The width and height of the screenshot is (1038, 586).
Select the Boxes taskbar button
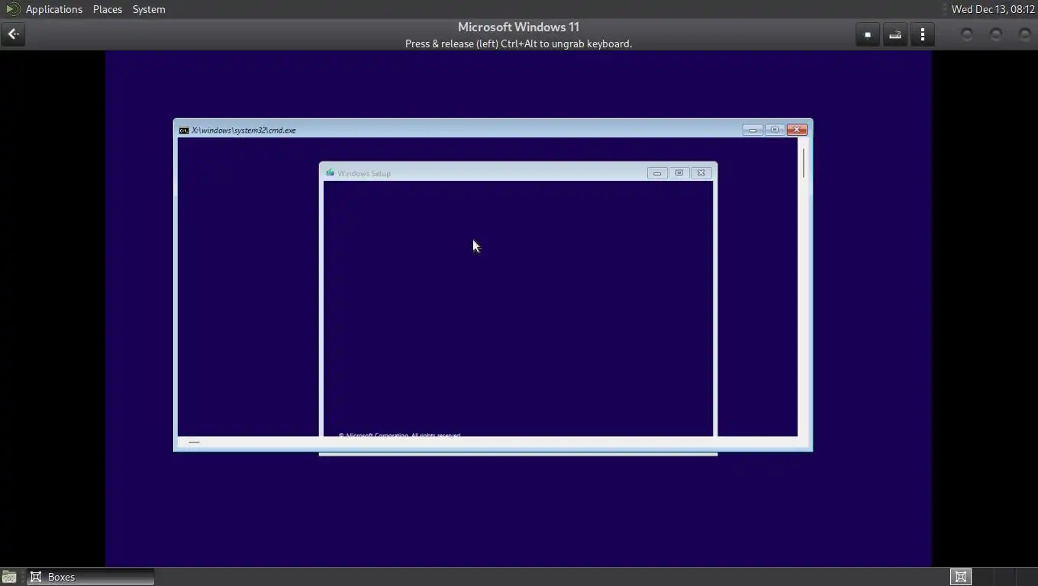click(x=91, y=577)
